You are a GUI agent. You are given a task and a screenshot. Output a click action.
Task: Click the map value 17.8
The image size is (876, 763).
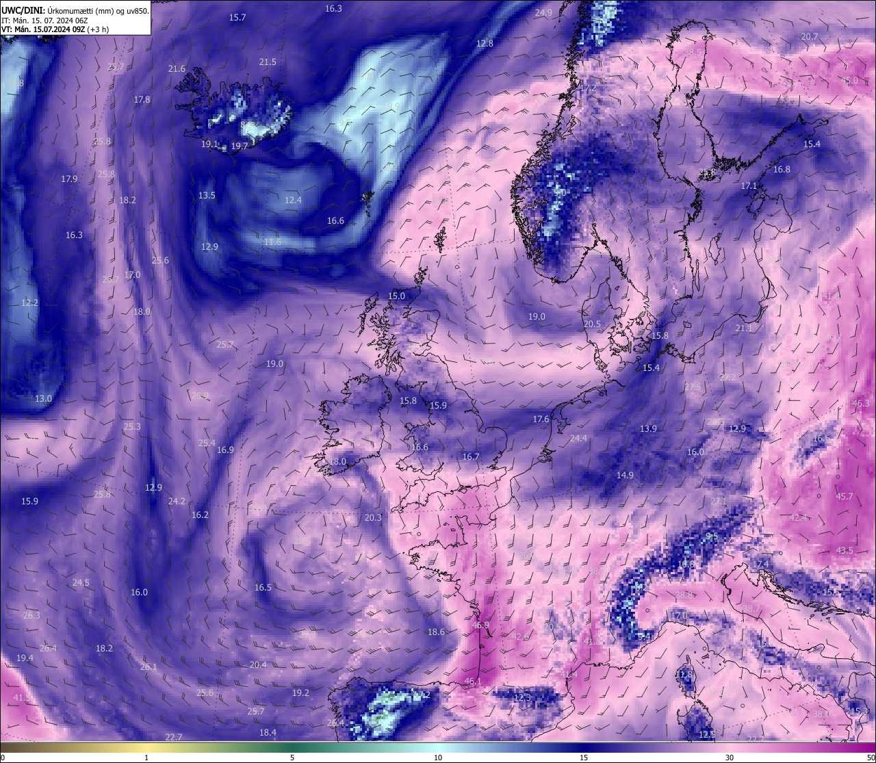tap(142, 99)
